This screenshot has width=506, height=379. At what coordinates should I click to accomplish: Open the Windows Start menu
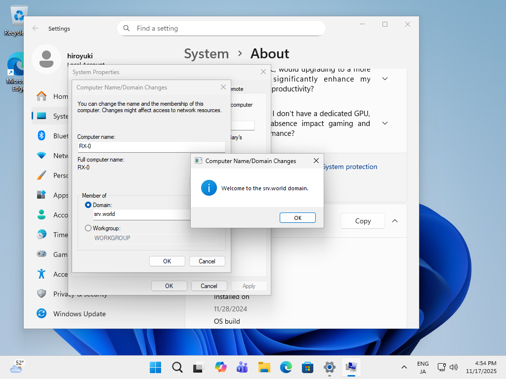pyautogui.click(x=155, y=367)
